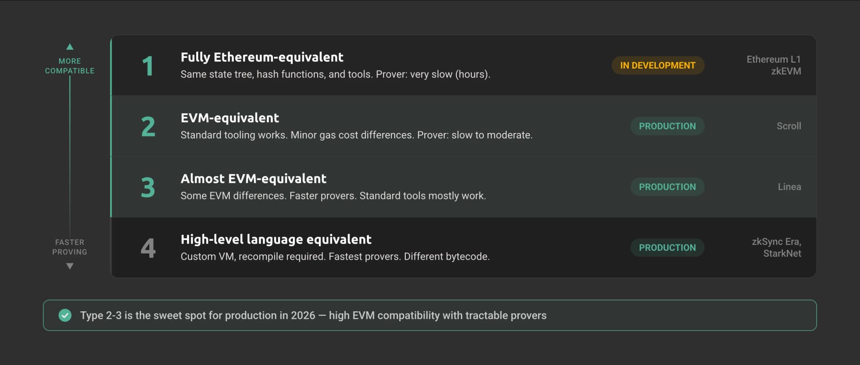
Task: Click the Production badge beside Linea
Action: point(667,187)
